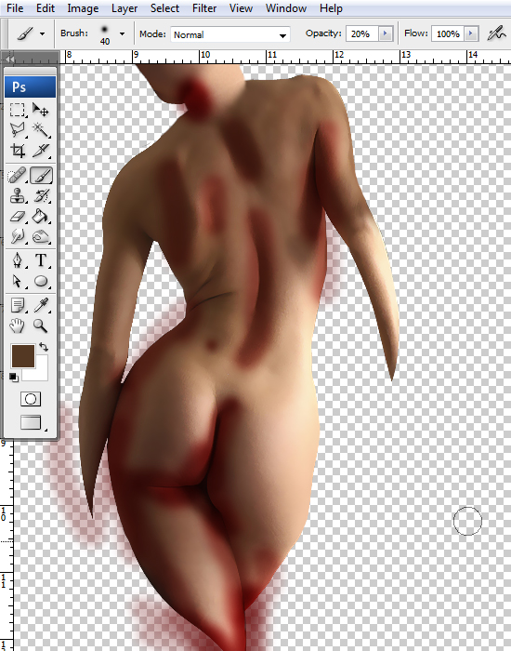Image resolution: width=511 pixels, height=651 pixels.
Task: Open the Opacity slider arrow
Action: pos(386,33)
